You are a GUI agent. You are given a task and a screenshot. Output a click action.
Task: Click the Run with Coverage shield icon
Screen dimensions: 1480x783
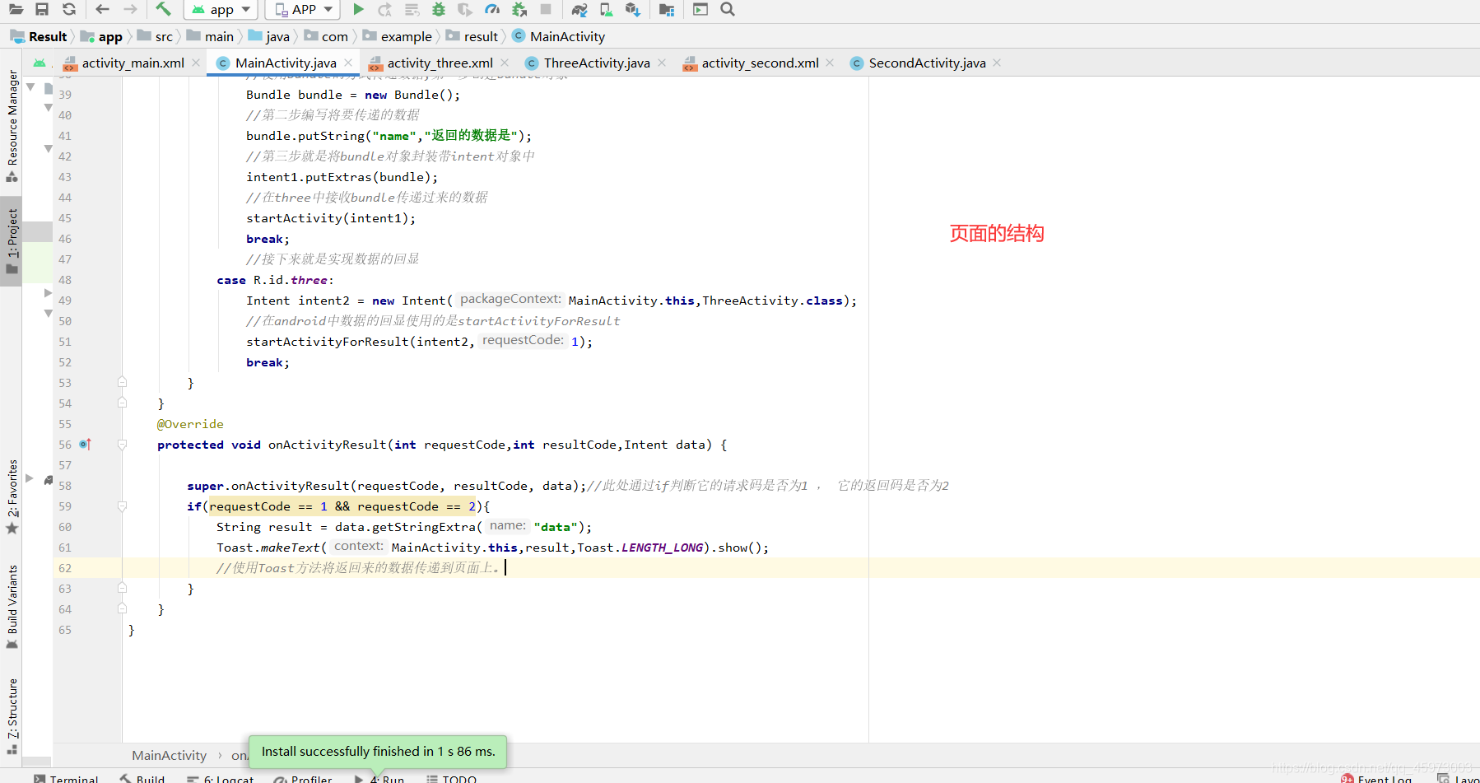465,9
